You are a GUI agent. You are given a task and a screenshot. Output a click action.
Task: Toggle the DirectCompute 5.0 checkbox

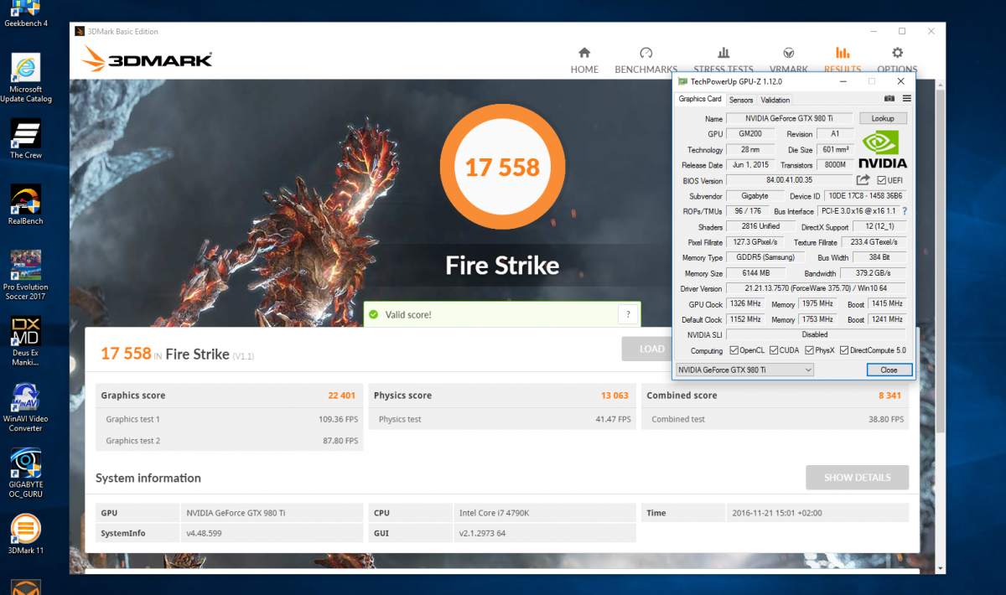pyautogui.click(x=844, y=350)
